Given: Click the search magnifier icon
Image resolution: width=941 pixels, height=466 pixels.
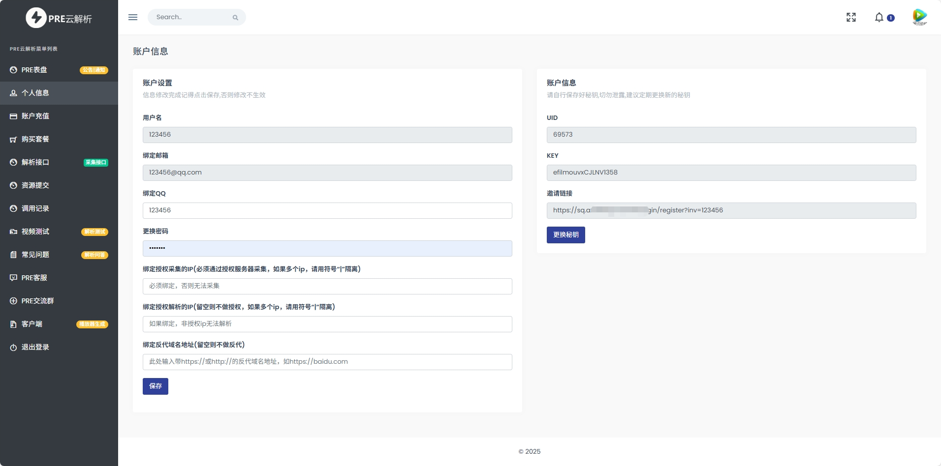Looking at the screenshot, I should (x=235, y=18).
